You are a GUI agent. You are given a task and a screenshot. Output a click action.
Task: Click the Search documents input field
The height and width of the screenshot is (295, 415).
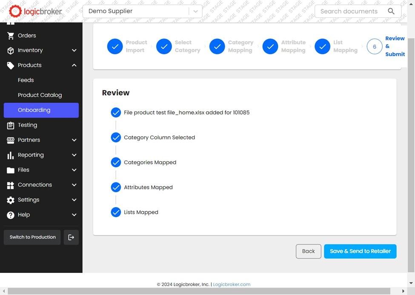pos(349,11)
